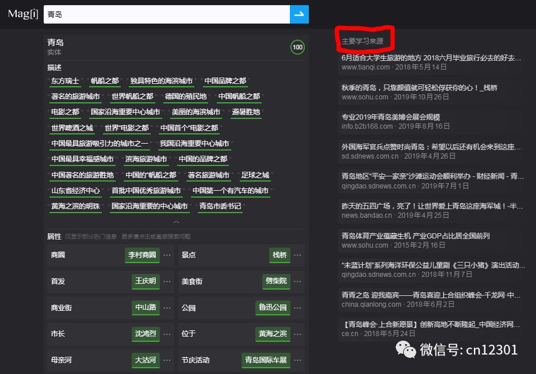Click the 大沽河 value button
The width and height of the screenshot is (536, 374).
(x=146, y=360)
